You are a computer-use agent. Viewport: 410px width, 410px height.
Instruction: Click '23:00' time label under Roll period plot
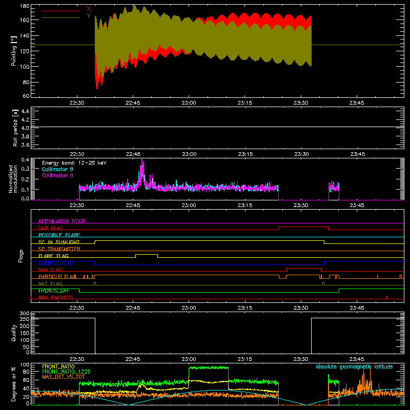click(x=189, y=154)
